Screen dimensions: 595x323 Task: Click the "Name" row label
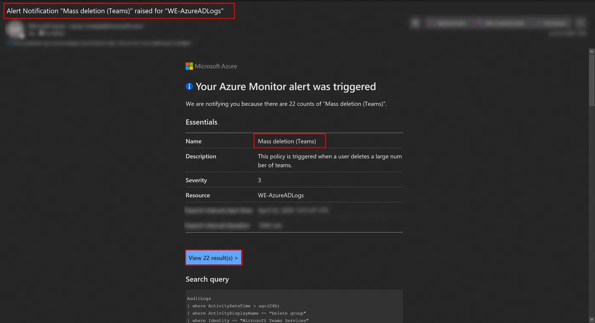(194, 141)
